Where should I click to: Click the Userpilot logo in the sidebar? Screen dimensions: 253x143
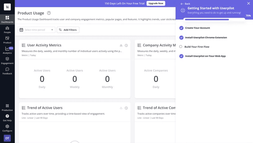click(x=7, y=7)
